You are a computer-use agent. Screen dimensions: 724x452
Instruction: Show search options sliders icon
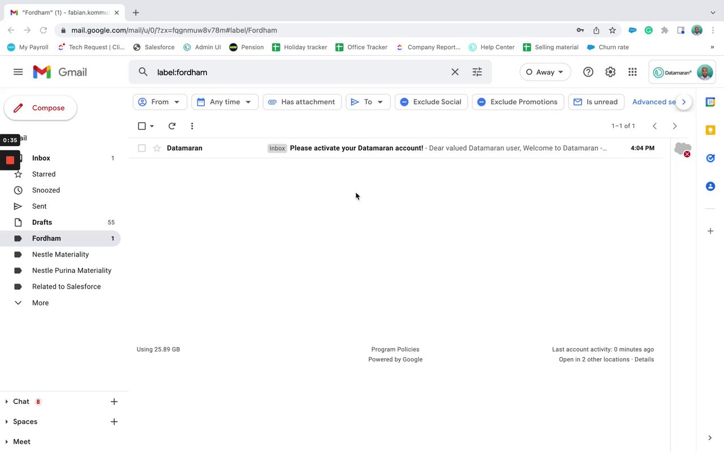477,72
